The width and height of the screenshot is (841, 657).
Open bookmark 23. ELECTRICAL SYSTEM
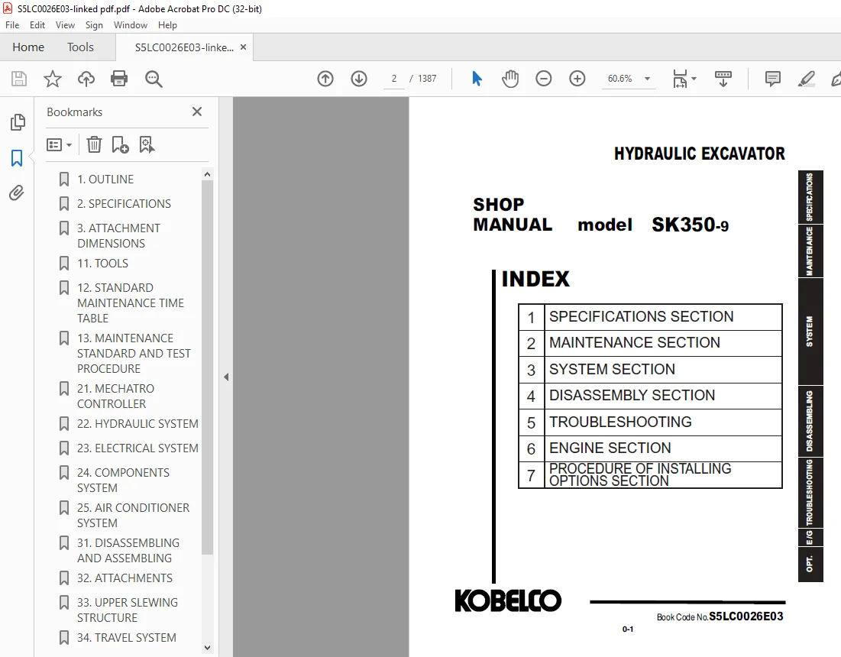137,448
